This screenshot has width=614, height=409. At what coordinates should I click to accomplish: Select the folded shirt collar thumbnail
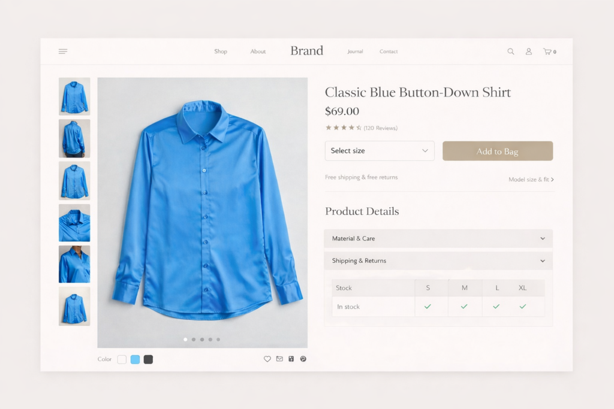[x=74, y=222]
